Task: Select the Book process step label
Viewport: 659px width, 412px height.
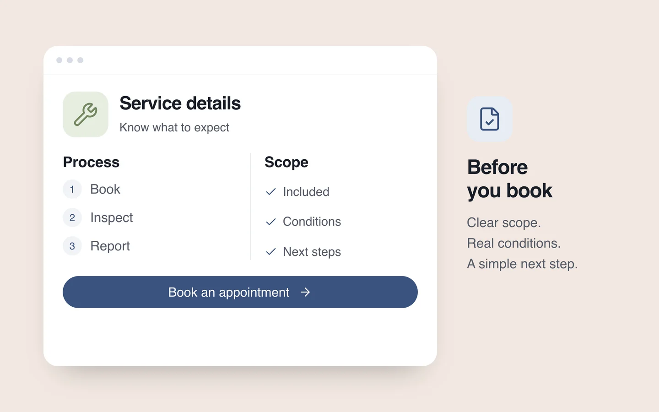Action: pos(105,189)
